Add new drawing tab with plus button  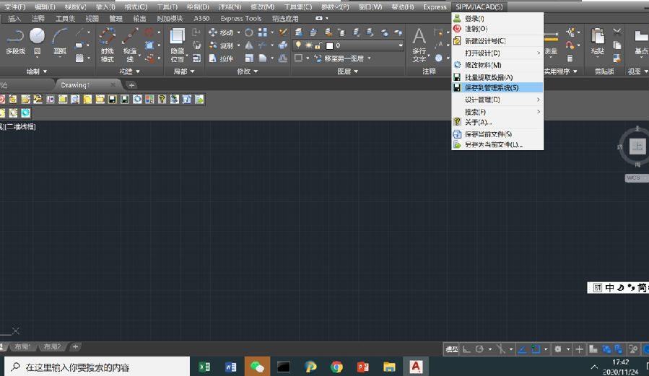[131, 85]
